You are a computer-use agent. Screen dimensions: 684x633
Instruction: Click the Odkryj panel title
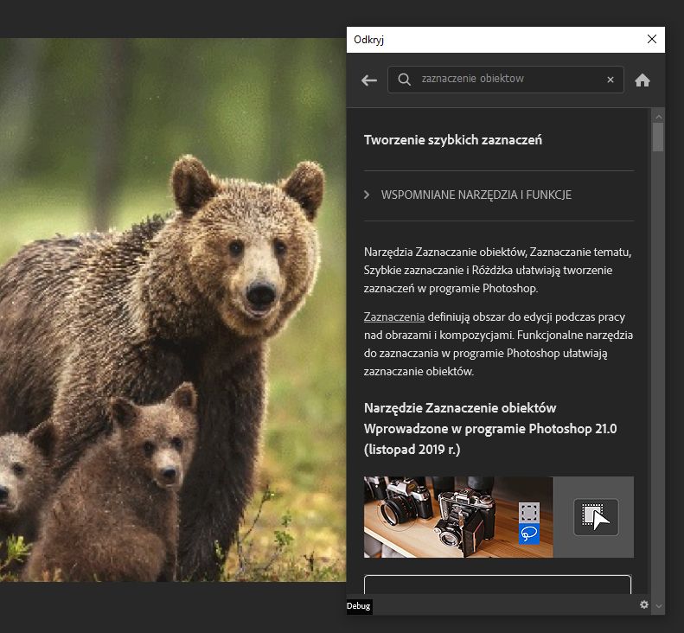point(368,40)
